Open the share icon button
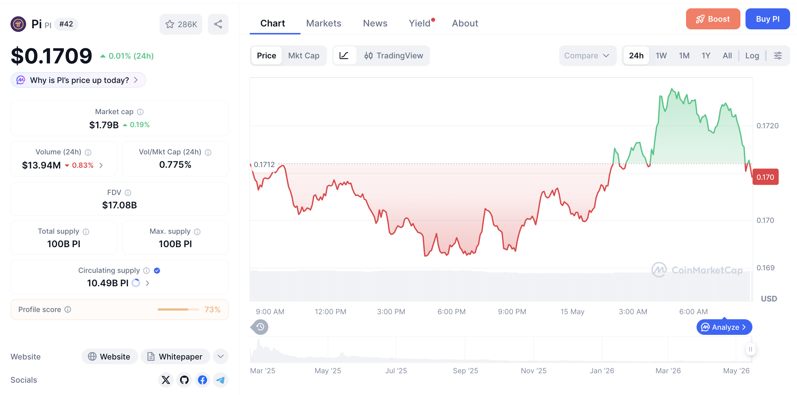The image size is (797, 395). click(x=218, y=24)
